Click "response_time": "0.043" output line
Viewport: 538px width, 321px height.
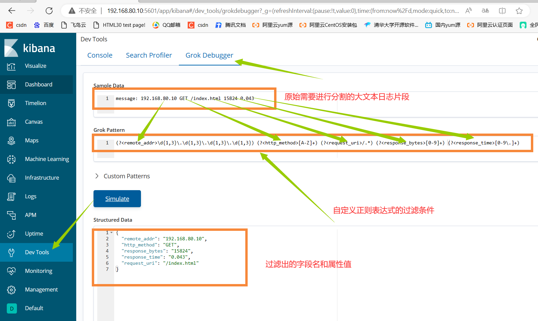point(156,257)
